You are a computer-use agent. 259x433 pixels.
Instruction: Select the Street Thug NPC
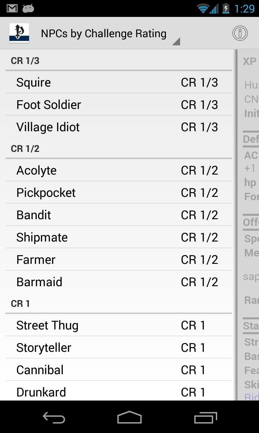coord(118,325)
